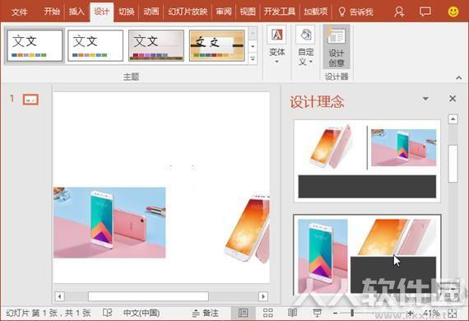Open the 文件 menu
This screenshot has width=469, height=321.
click(20, 12)
